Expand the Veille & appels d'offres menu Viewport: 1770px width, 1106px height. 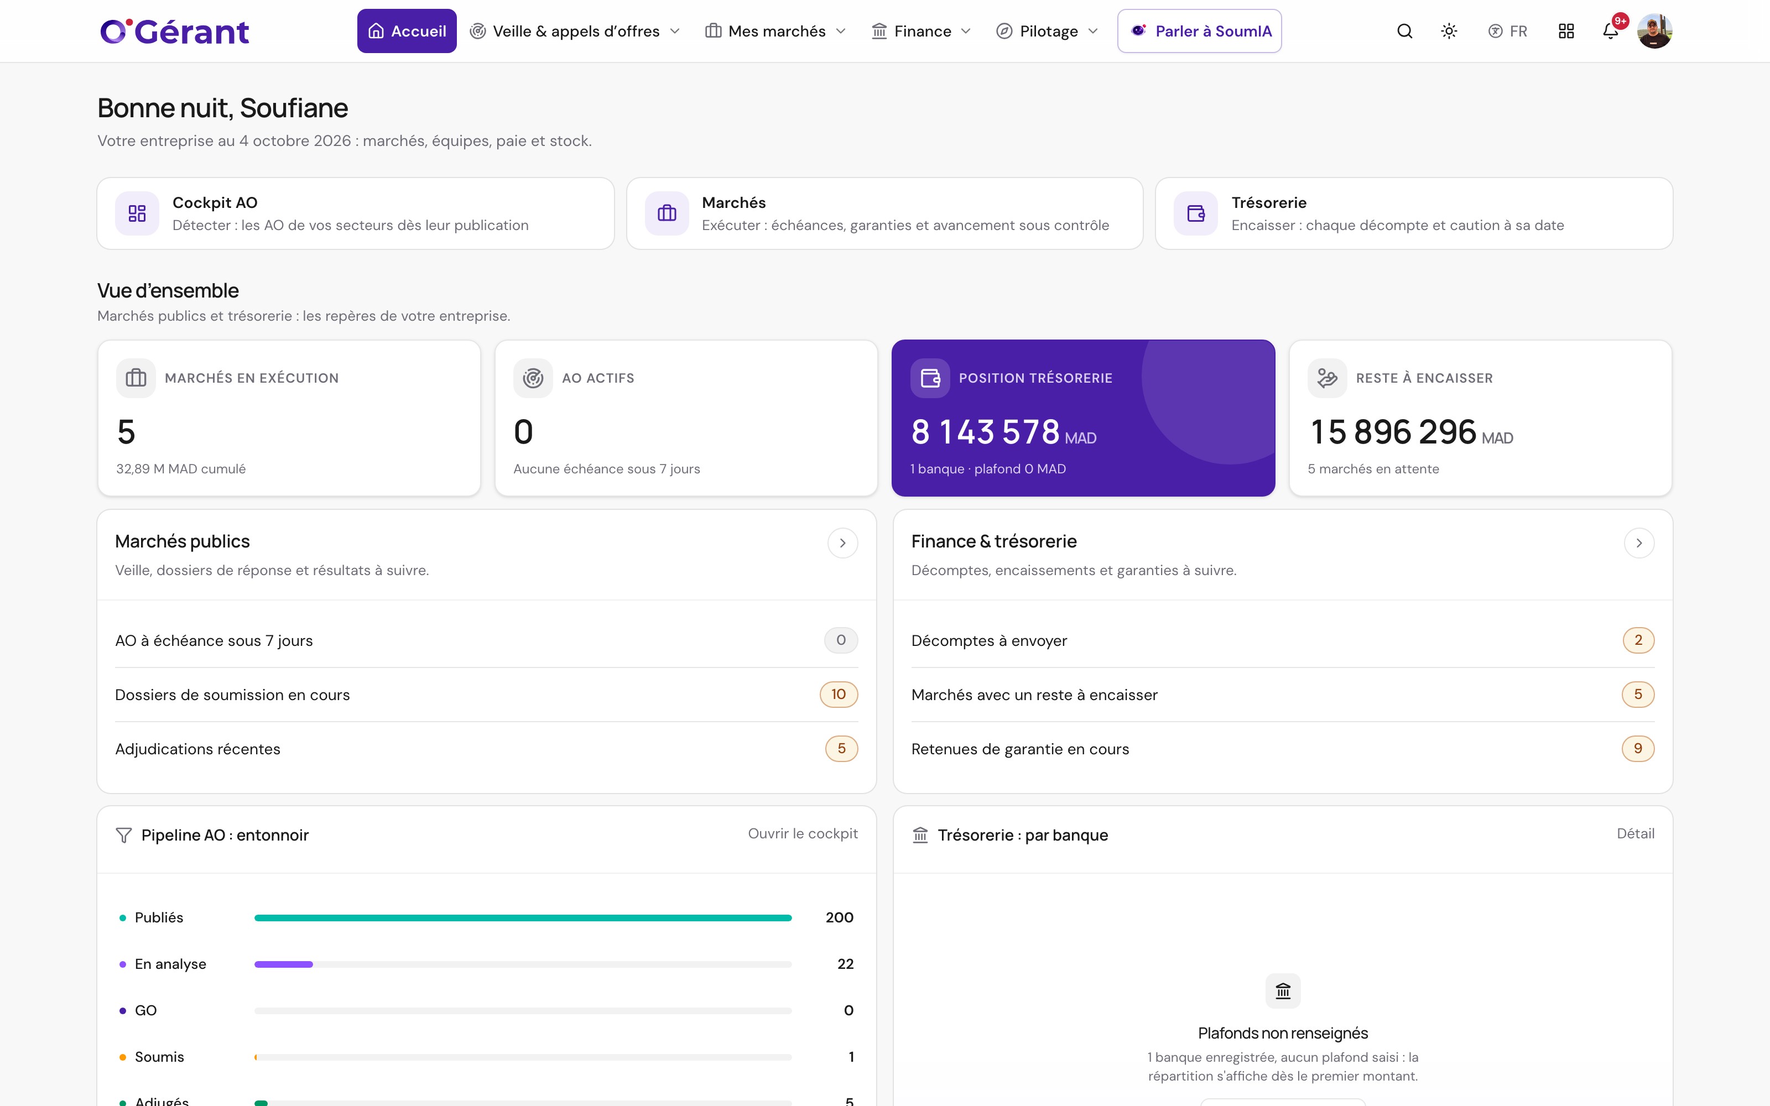tap(575, 32)
